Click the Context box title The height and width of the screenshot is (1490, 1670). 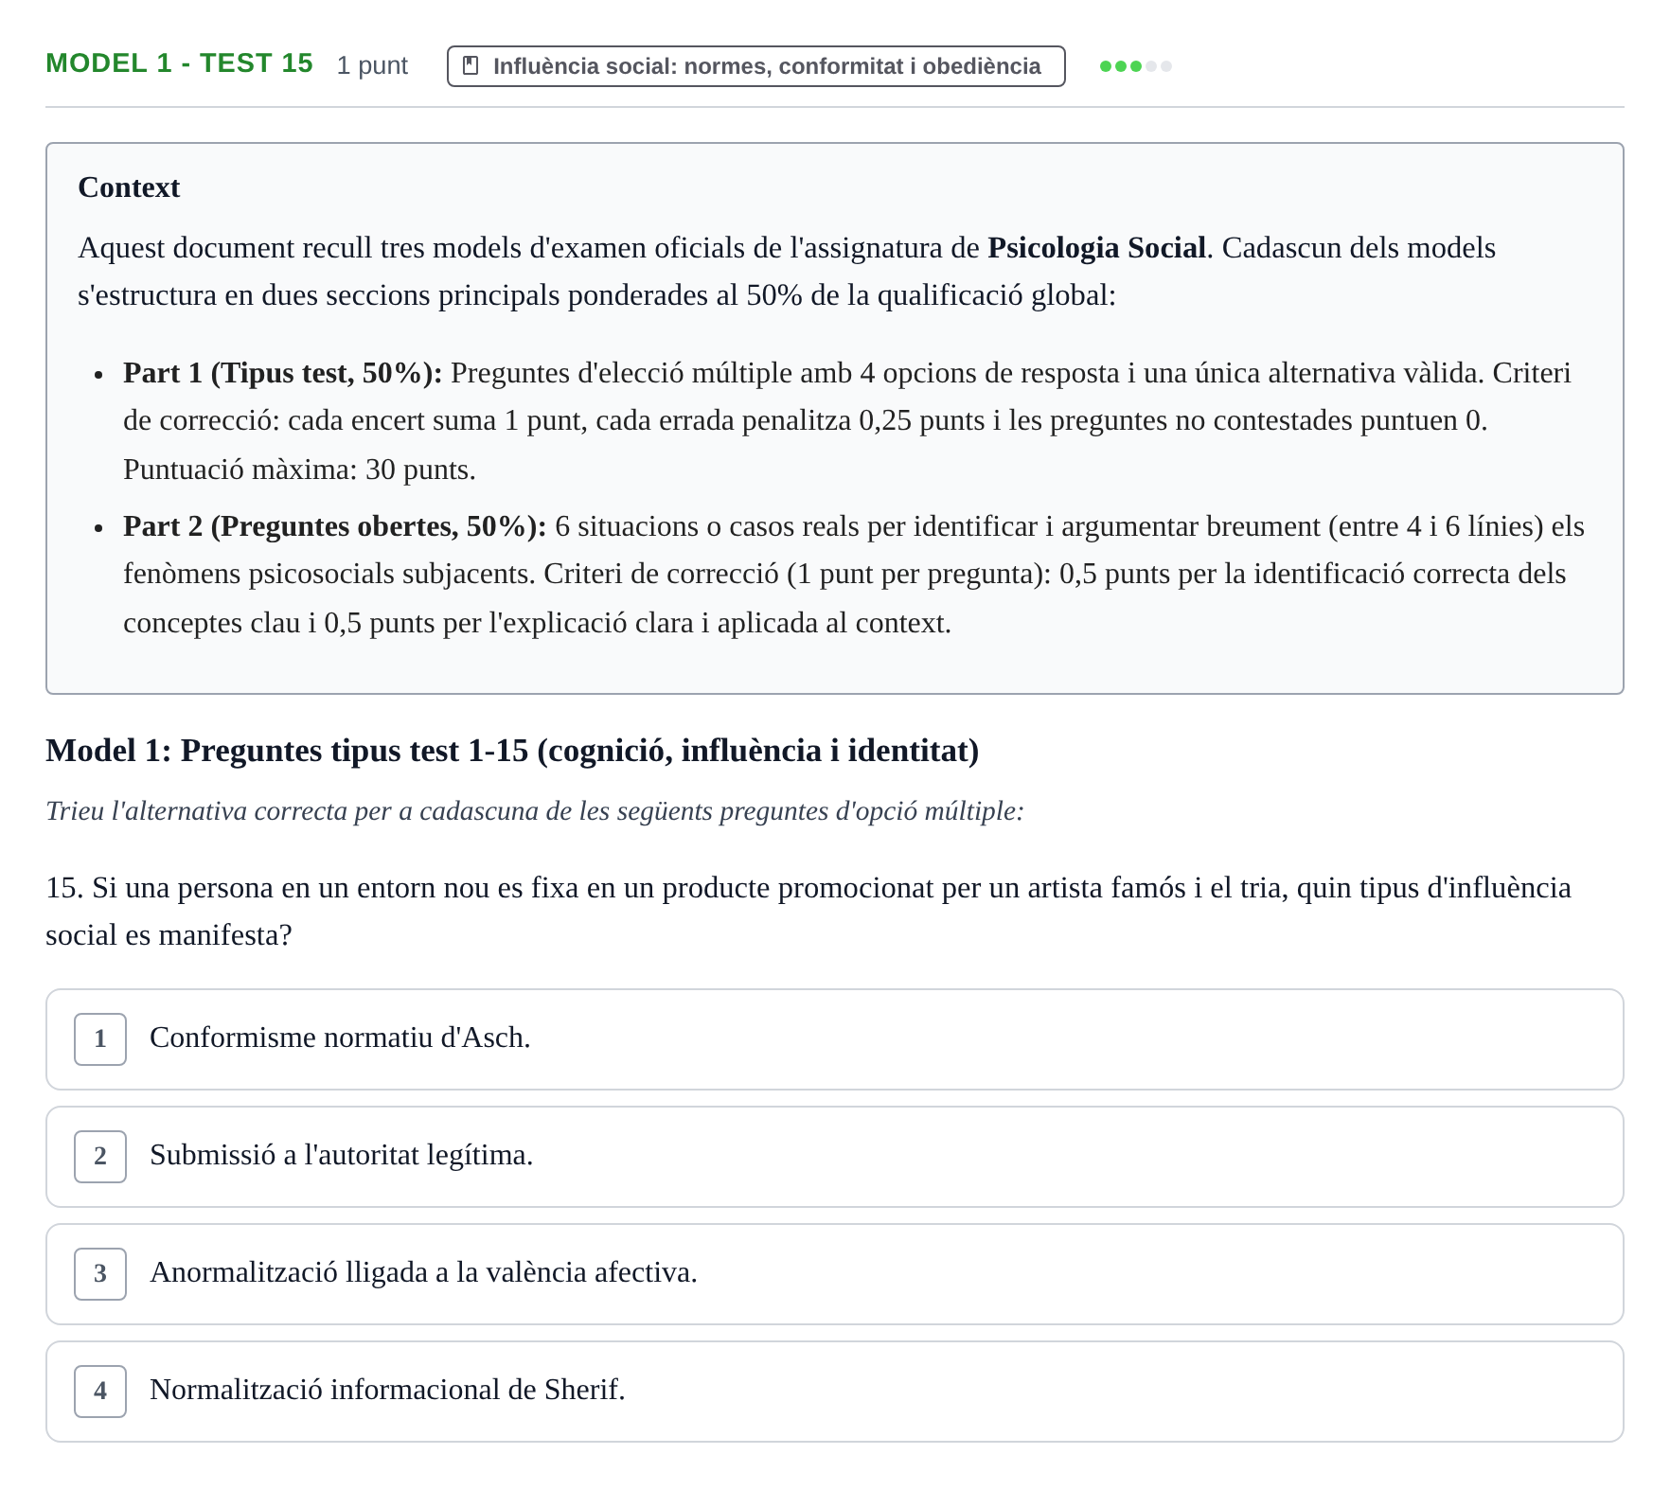click(129, 186)
